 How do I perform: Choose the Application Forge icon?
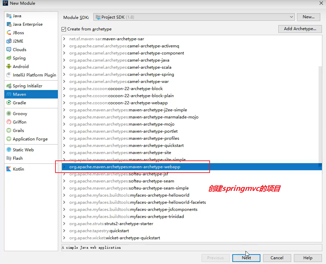click(9, 139)
